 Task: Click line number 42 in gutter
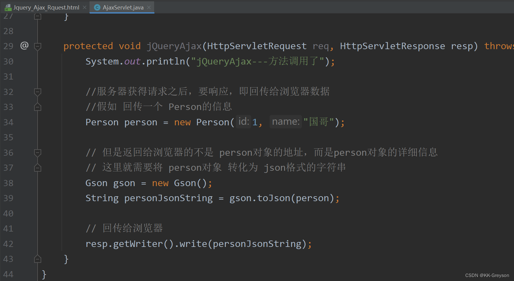(8, 244)
